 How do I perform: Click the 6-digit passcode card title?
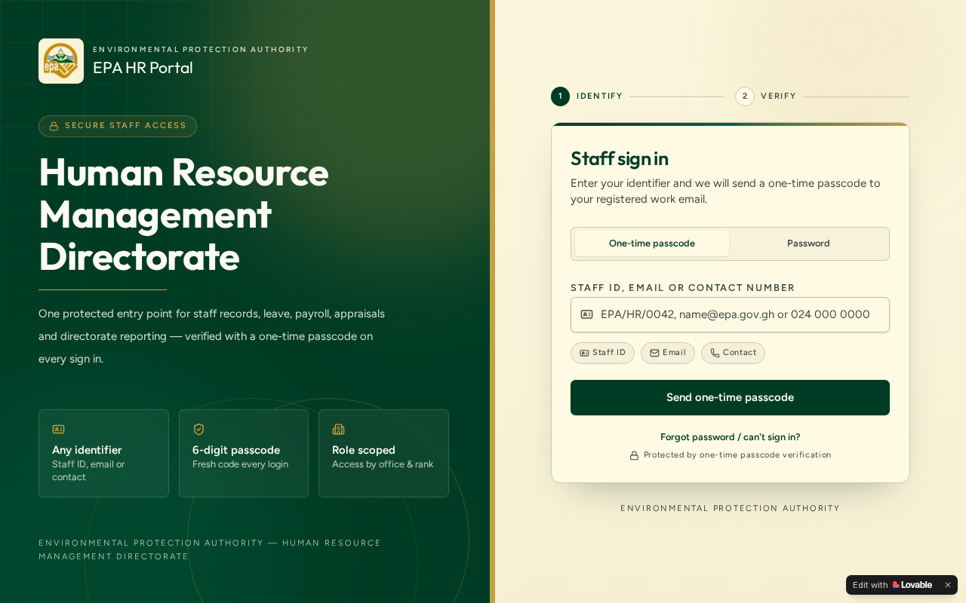point(236,450)
